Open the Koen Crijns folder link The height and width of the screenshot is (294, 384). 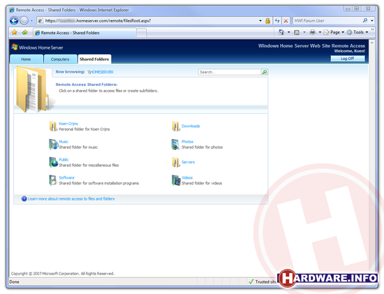pyautogui.click(x=68, y=124)
